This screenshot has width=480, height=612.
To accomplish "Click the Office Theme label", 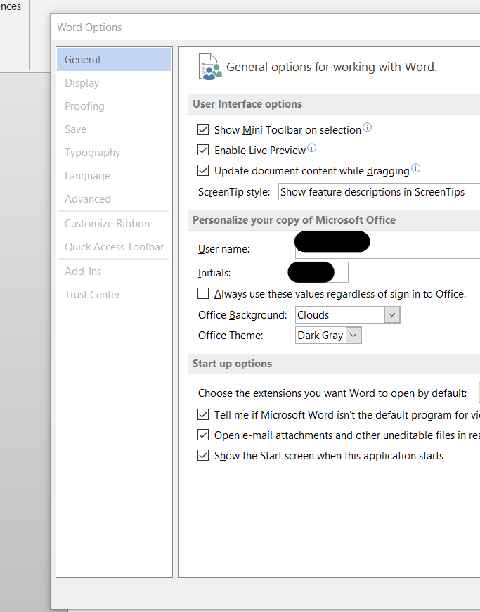I will (231, 336).
